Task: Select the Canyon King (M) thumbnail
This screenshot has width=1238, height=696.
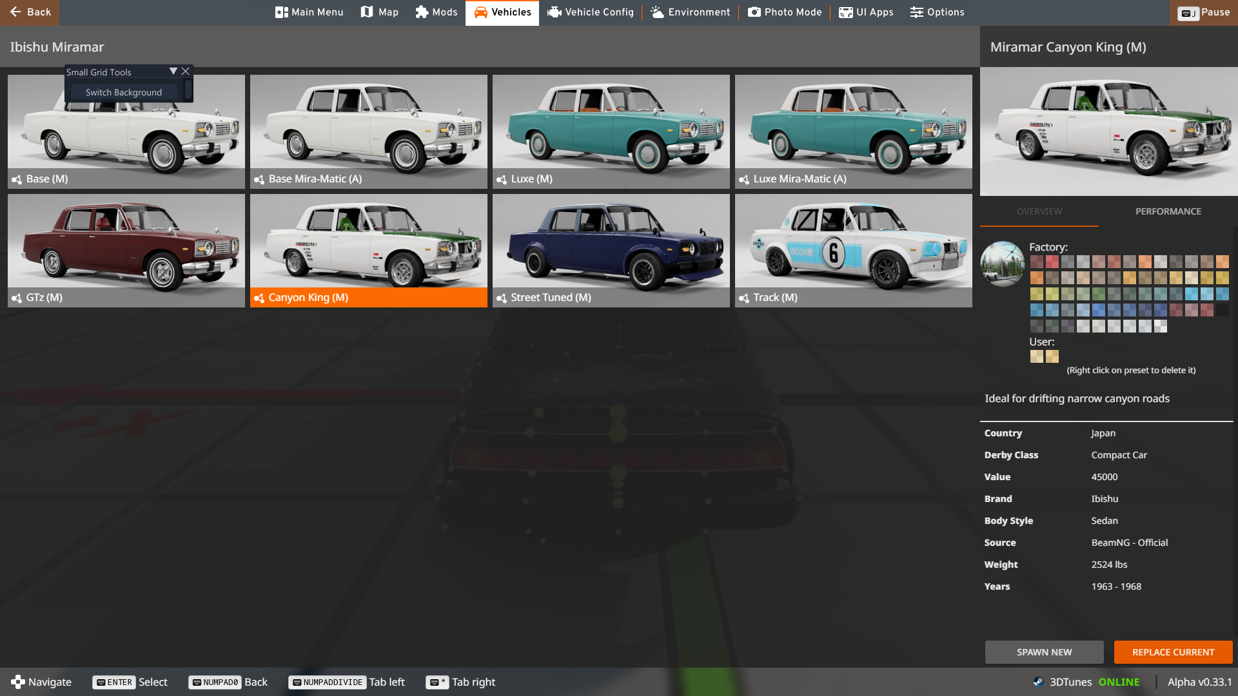Action: pos(369,250)
